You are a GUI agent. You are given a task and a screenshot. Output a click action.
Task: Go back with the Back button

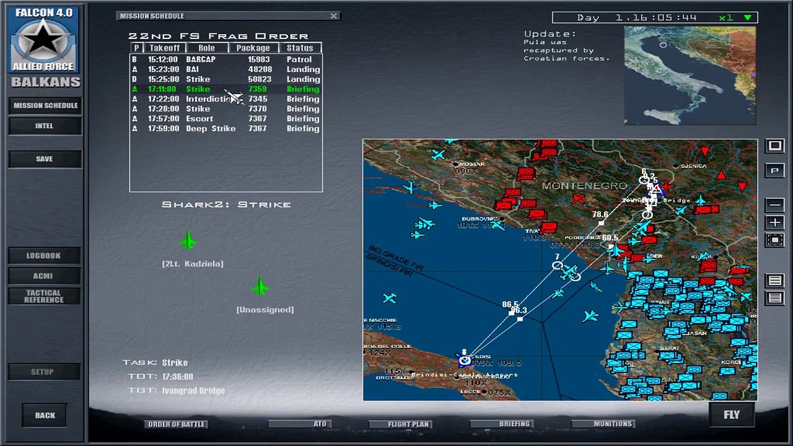click(x=45, y=415)
